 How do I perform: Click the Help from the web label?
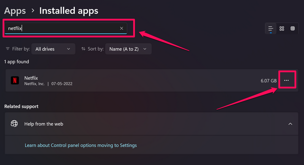click(44, 124)
